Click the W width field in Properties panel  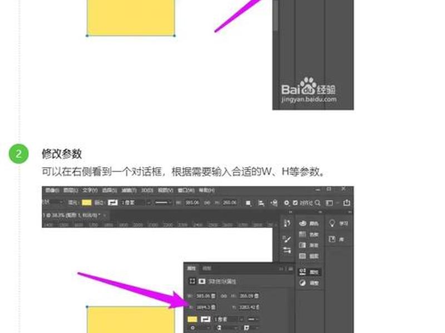[x=205, y=296]
